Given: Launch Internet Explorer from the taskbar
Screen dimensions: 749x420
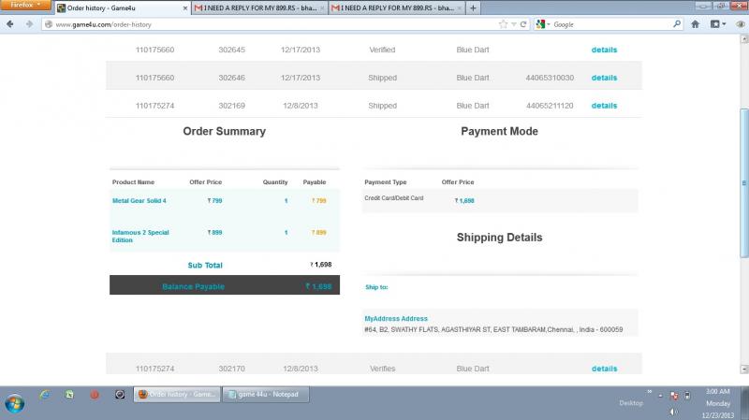Looking at the screenshot, I should tap(45, 394).
